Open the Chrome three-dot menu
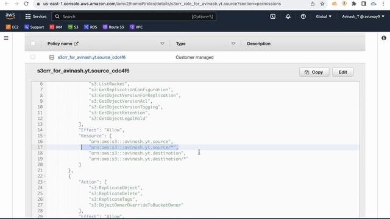390x219 pixels. click(x=383, y=4)
